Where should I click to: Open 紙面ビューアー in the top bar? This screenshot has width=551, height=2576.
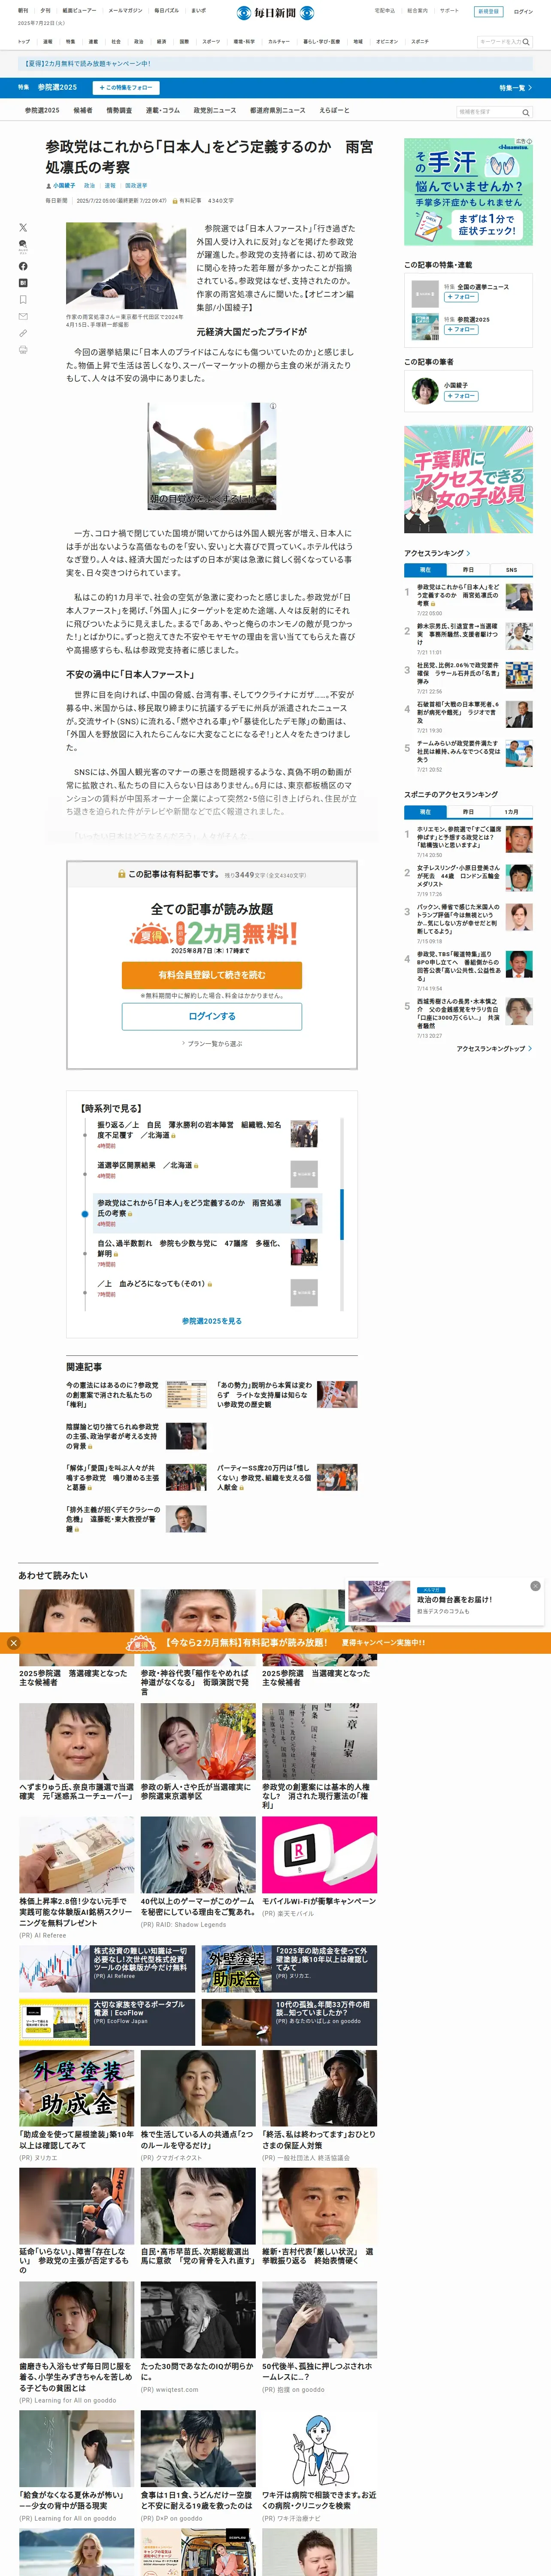click(x=80, y=11)
